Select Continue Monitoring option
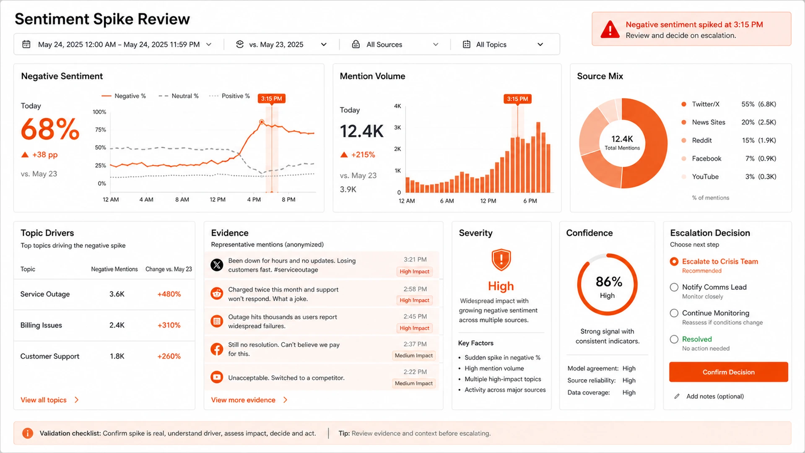This screenshot has width=805, height=453. pos(674,313)
